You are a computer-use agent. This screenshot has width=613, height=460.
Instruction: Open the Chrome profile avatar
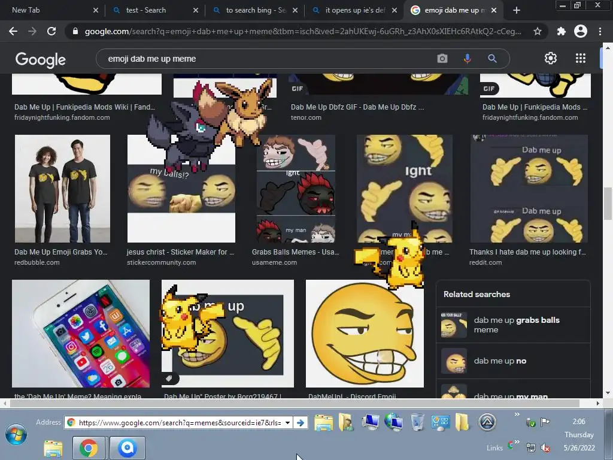[581, 31]
